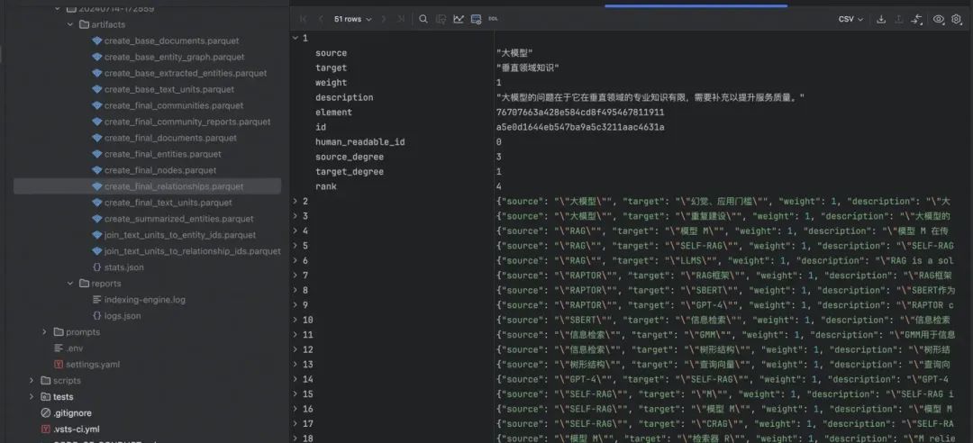Open .vsts-ci.yml file

[77, 429]
